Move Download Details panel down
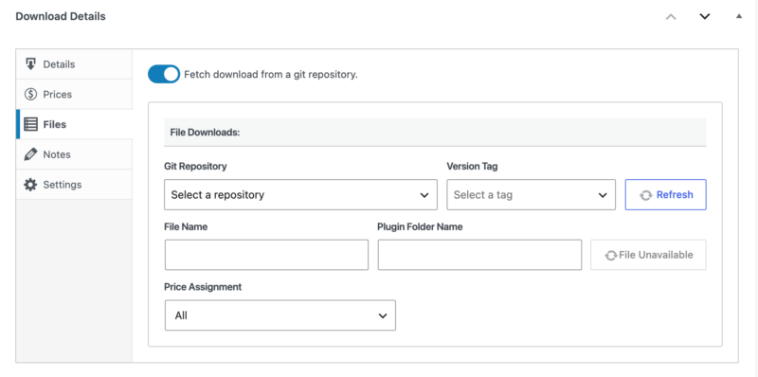The image size is (758, 377). 705,16
